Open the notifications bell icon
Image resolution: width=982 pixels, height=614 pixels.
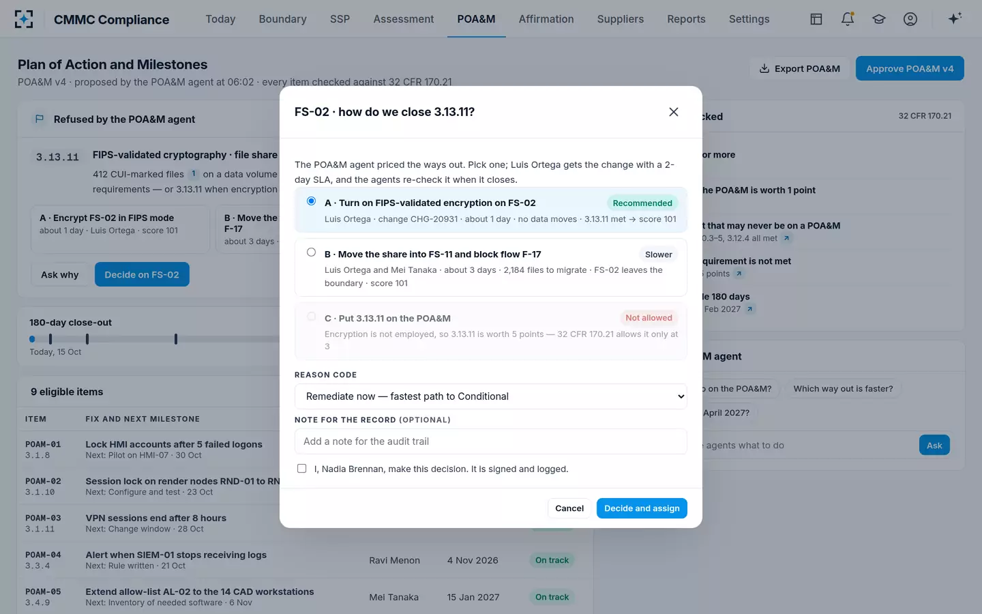(848, 19)
